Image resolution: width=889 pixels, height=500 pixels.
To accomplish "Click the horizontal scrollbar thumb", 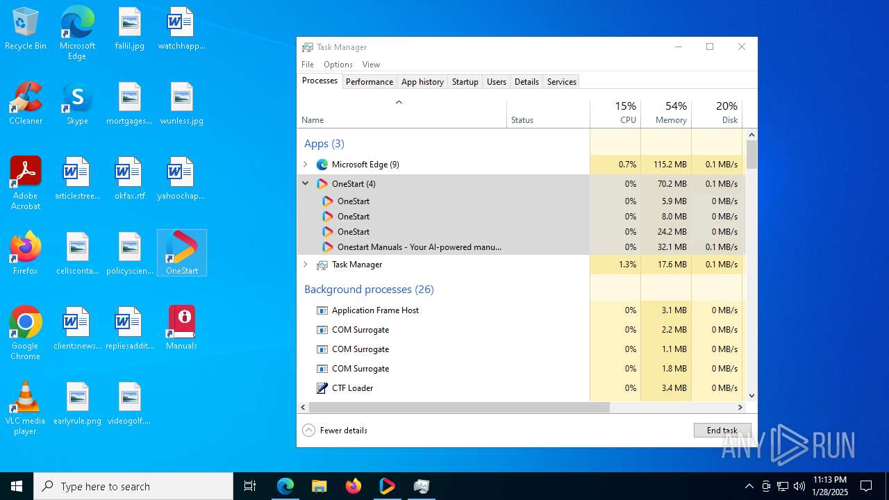I will pos(458,408).
